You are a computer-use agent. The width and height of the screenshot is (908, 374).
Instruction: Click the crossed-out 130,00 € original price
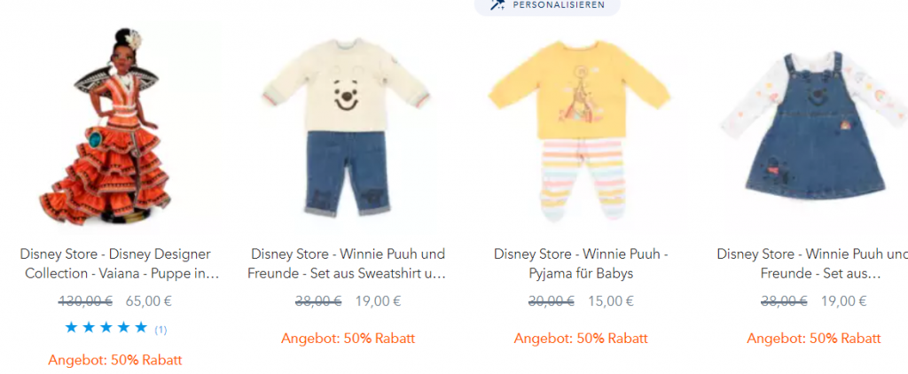[86, 301]
